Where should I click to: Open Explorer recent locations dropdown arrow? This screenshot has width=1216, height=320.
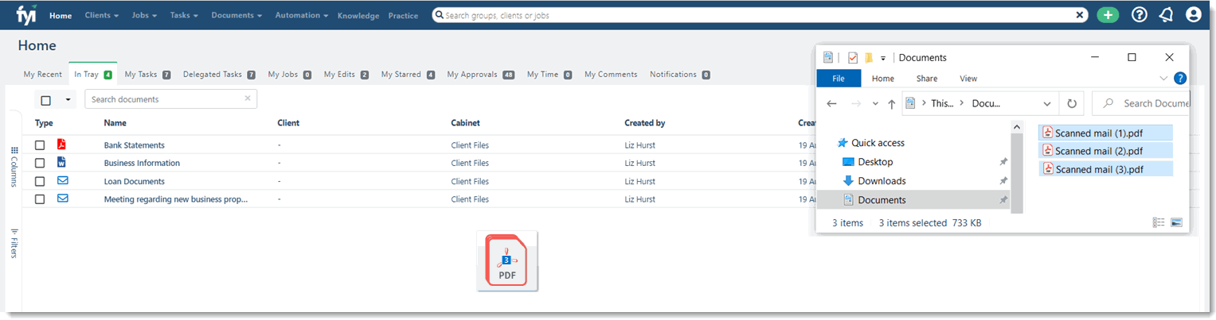(875, 103)
